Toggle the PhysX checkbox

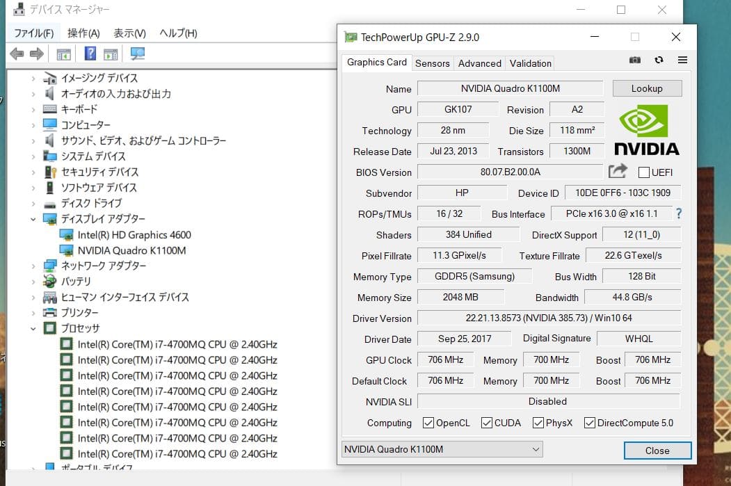pos(538,423)
